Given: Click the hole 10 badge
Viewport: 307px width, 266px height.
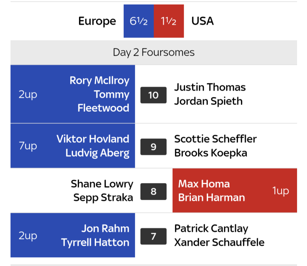Looking at the screenshot, I should [153, 95].
